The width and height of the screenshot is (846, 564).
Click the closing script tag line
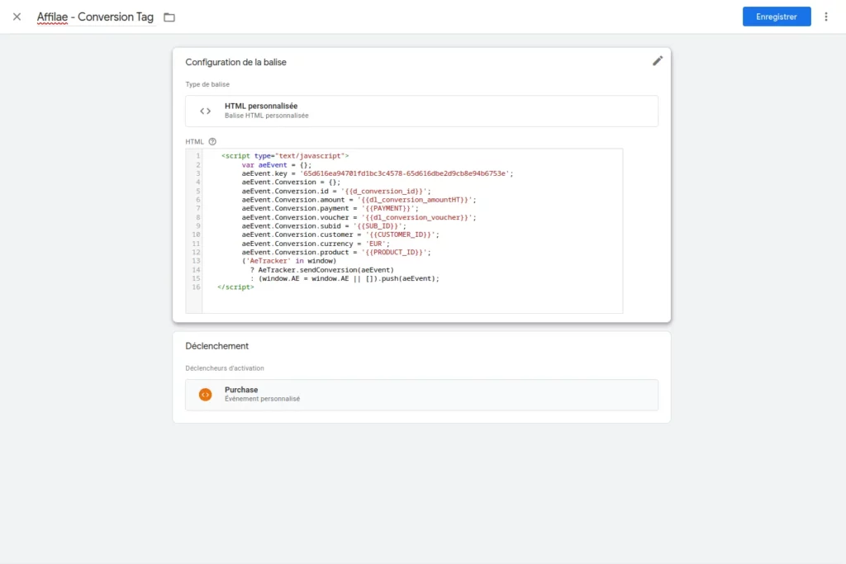tap(235, 287)
